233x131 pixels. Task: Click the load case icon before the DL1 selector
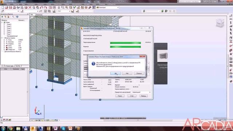pos(54,11)
